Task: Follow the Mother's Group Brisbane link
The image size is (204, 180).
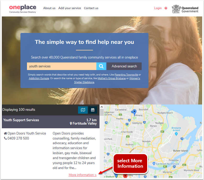Action: [112, 78]
